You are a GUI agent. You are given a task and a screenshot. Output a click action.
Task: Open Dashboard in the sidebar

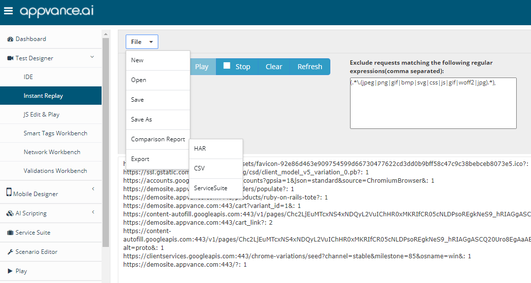coord(51,39)
